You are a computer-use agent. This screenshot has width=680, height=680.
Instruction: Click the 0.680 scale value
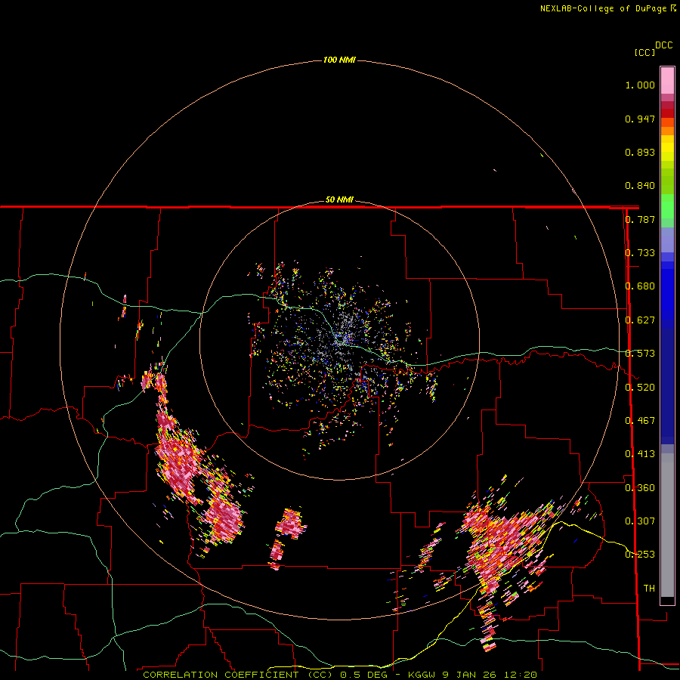[640, 286]
